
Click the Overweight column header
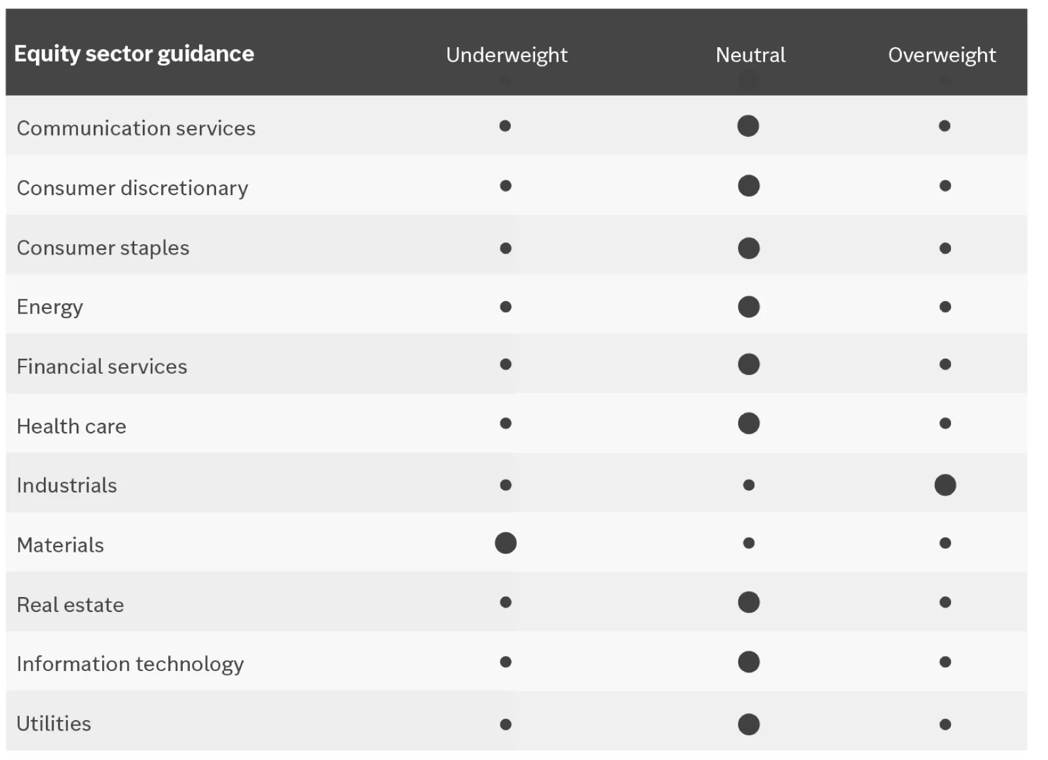tap(941, 55)
